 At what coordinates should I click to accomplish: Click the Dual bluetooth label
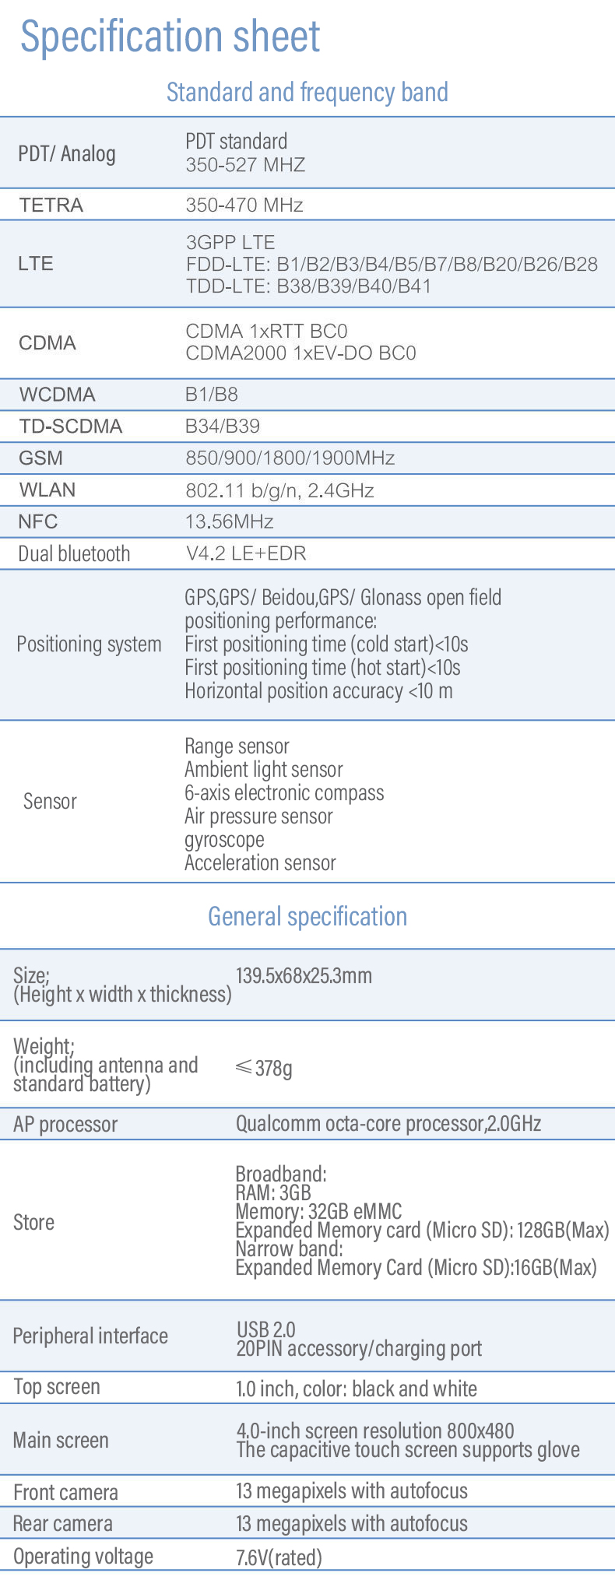pyautogui.click(x=74, y=554)
